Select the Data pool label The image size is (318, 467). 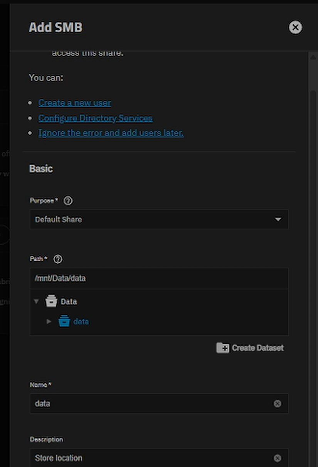tap(69, 302)
